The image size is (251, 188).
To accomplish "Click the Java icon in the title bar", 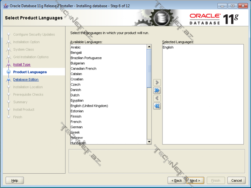I will click(6, 6).
